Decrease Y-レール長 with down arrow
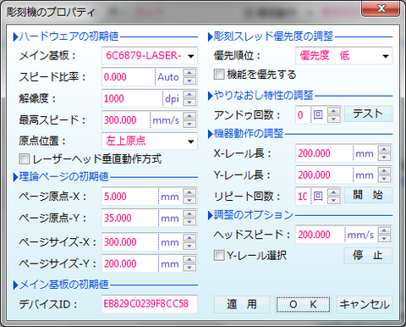 click(385, 179)
